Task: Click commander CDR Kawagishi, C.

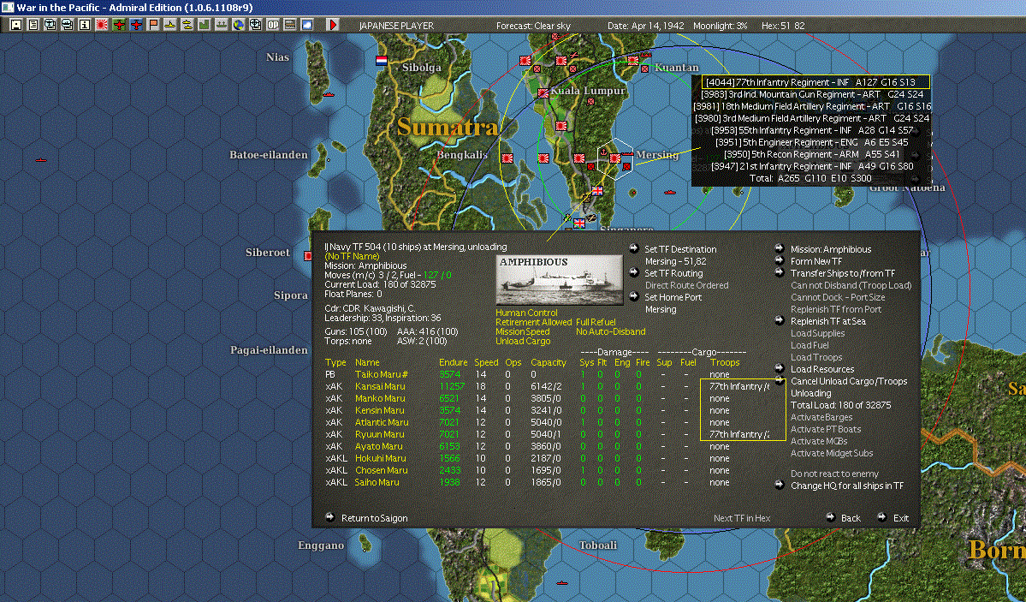Action: [370, 308]
